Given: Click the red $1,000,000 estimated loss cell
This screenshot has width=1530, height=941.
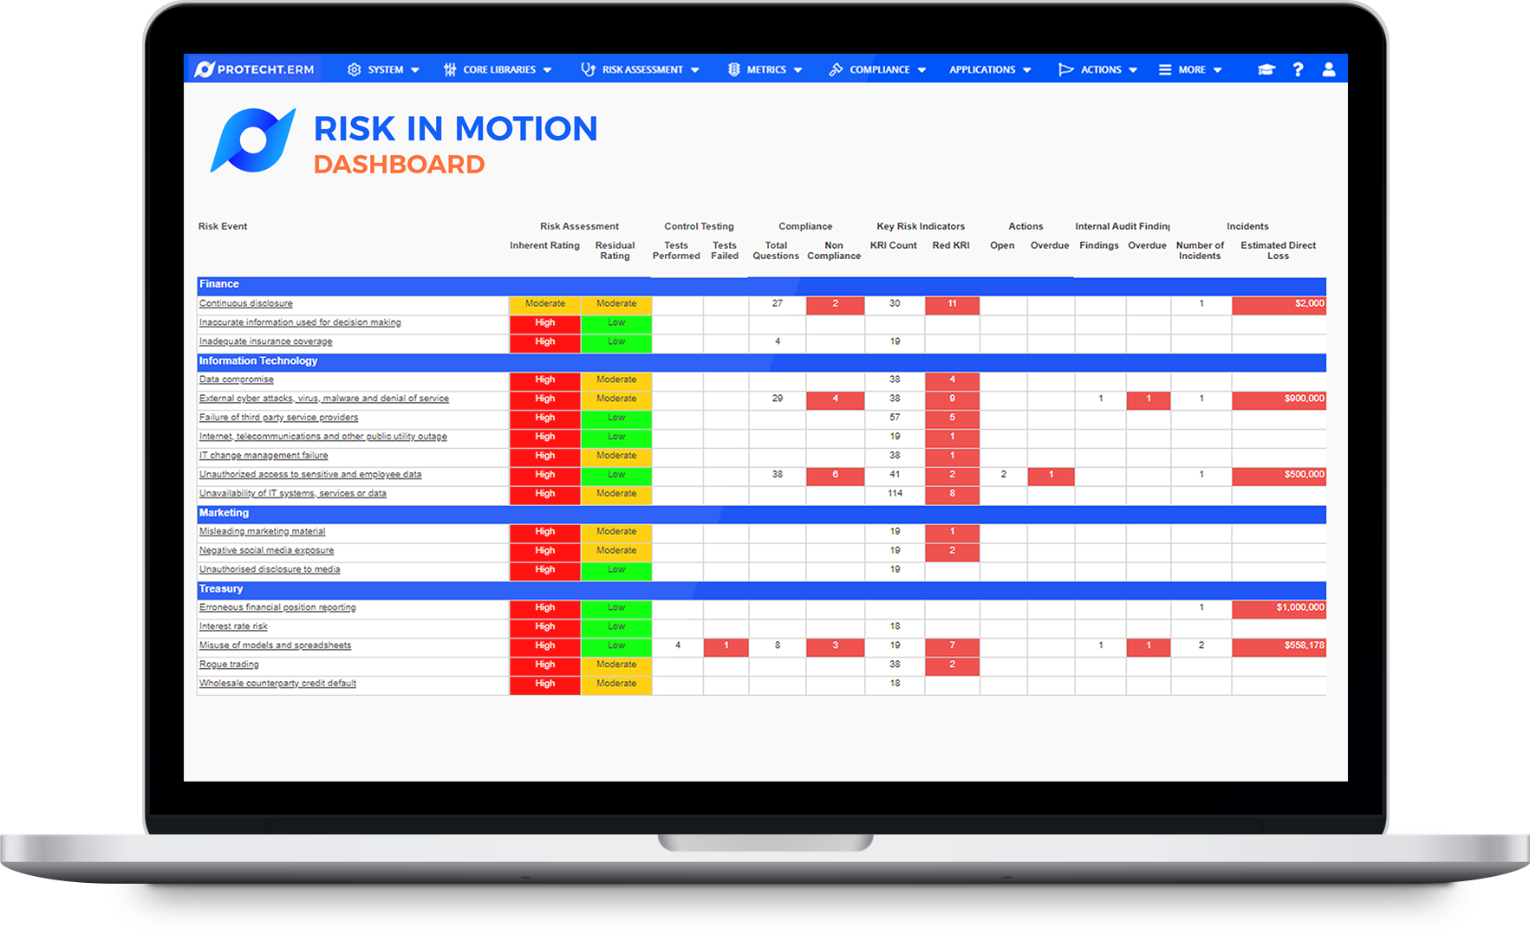Looking at the screenshot, I should coord(1279,607).
